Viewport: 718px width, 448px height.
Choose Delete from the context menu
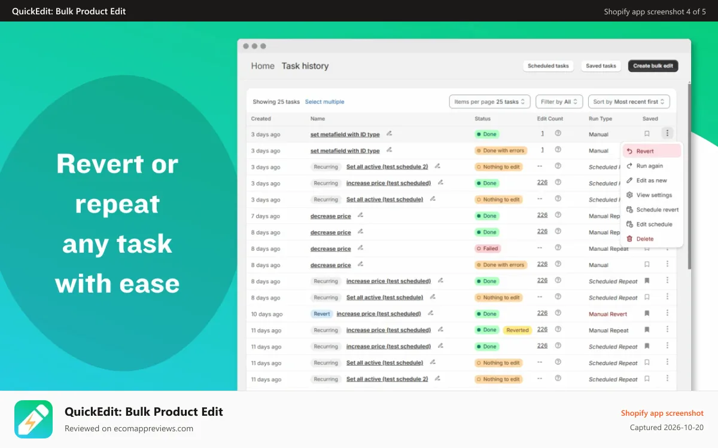click(652, 239)
